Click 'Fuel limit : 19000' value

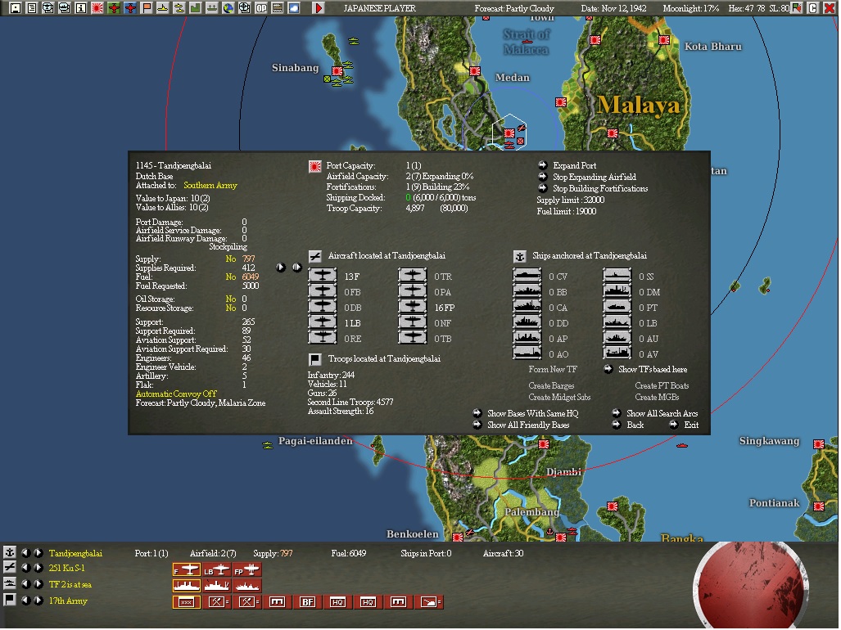[x=567, y=212]
